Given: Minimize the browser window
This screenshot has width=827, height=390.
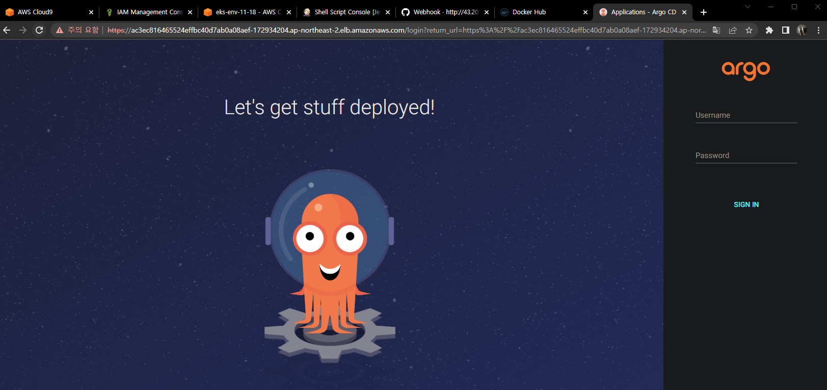Looking at the screenshot, I should (x=771, y=7).
